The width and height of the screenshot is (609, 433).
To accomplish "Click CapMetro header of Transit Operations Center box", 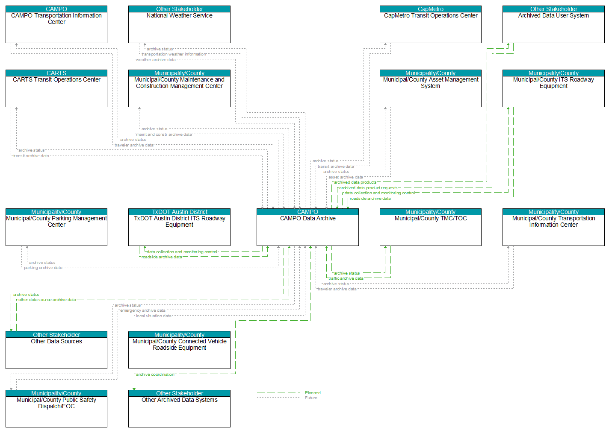I will (431, 9).
